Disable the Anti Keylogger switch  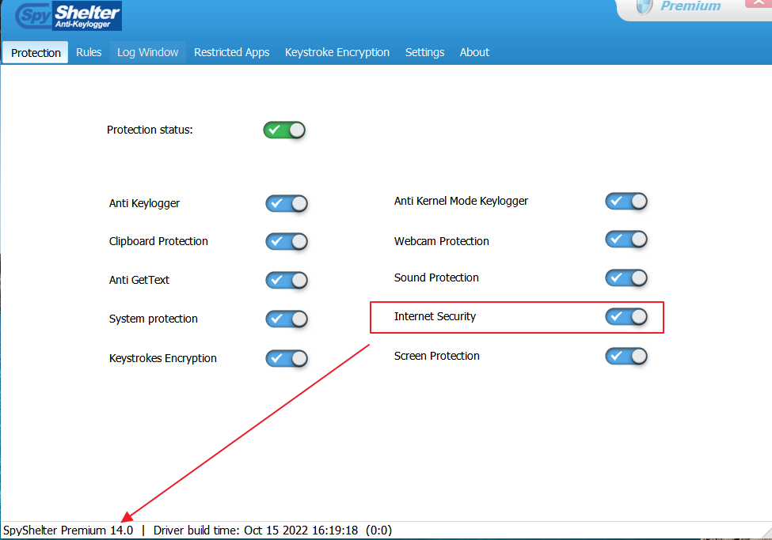[x=287, y=204]
